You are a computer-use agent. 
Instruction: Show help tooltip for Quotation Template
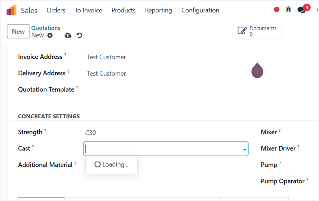pos(77,87)
